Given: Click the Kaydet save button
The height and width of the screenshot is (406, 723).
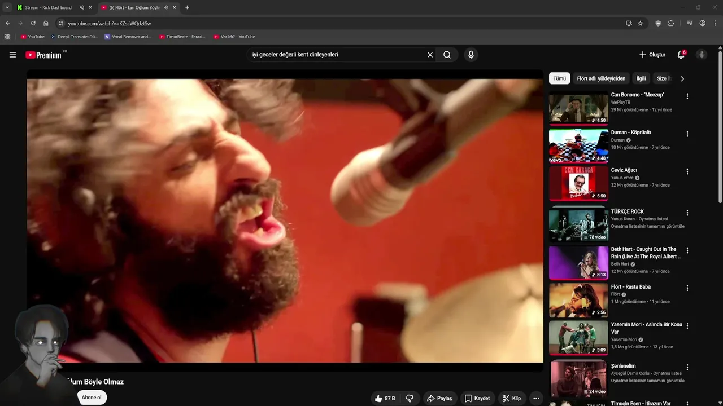Looking at the screenshot, I should point(477,398).
